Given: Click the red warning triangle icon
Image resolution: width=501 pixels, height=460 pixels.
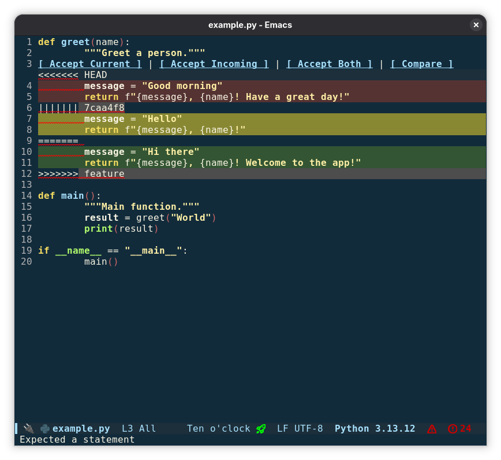Looking at the screenshot, I should pyautogui.click(x=431, y=429).
